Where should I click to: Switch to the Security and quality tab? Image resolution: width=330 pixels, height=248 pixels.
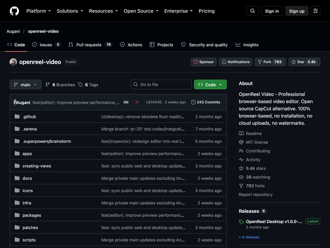pos(204,45)
